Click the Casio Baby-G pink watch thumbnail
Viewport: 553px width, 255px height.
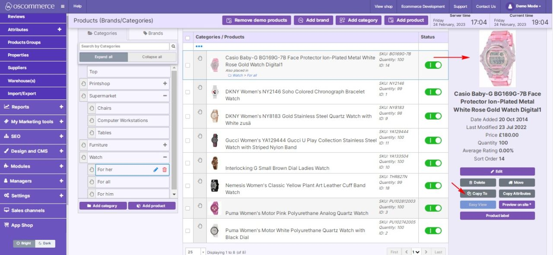coord(215,65)
